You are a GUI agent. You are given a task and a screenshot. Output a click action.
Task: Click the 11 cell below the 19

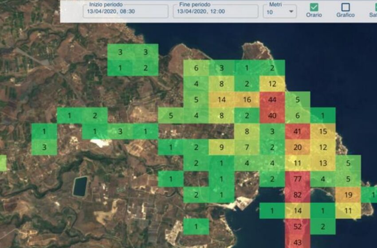(348, 210)
